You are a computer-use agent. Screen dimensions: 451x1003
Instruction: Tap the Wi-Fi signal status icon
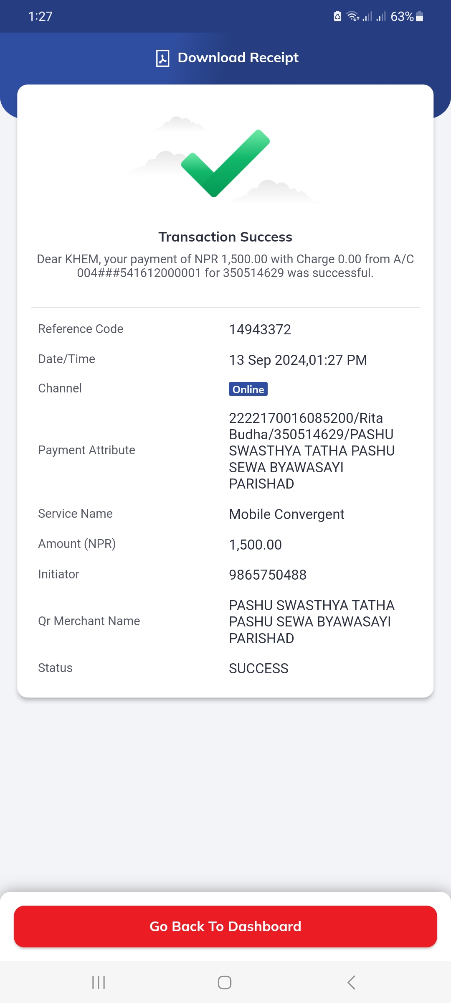(353, 16)
